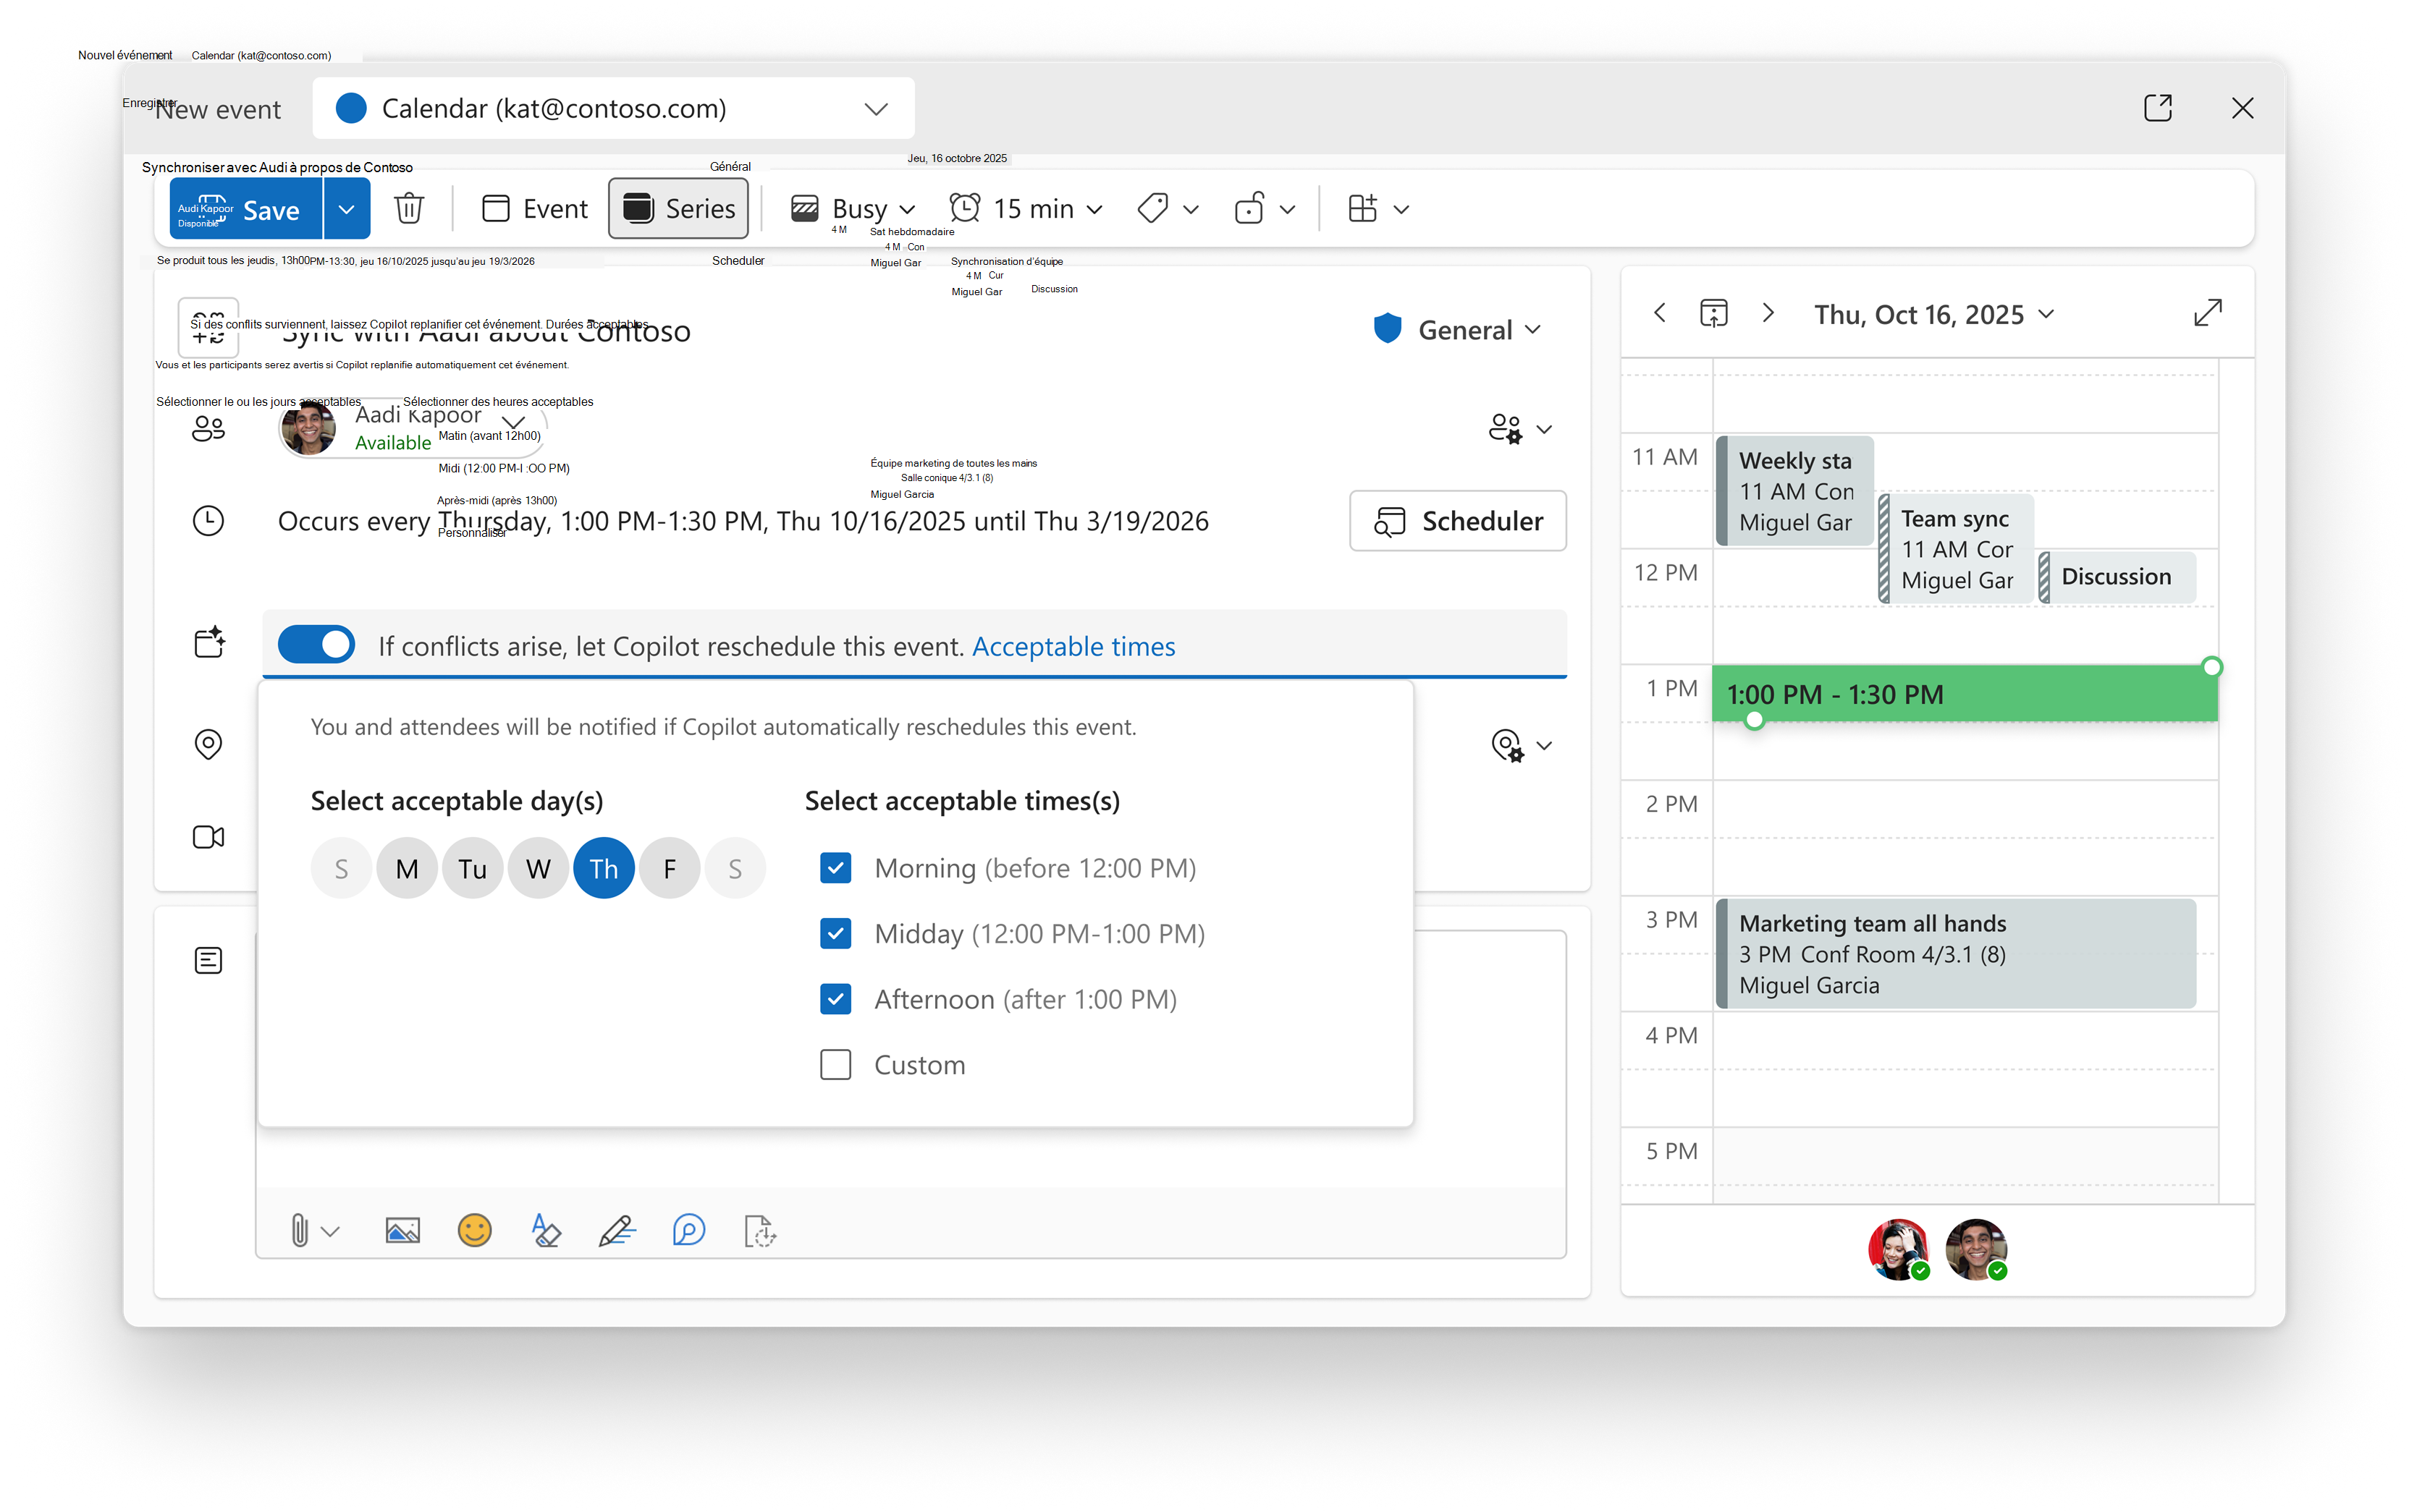
Task: Click the text formatting highlighter icon
Action: [x=545, y=1231]
